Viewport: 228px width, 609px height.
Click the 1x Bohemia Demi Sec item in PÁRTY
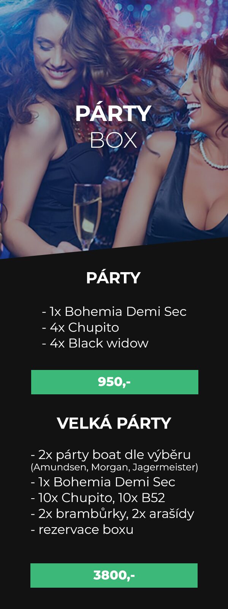click(x=114, y=311)
